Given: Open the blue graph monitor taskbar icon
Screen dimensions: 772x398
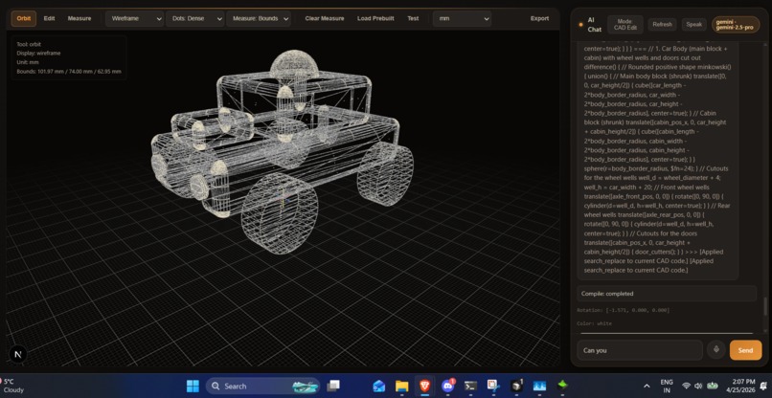Looking at the screenshot, I should (539, 387).
